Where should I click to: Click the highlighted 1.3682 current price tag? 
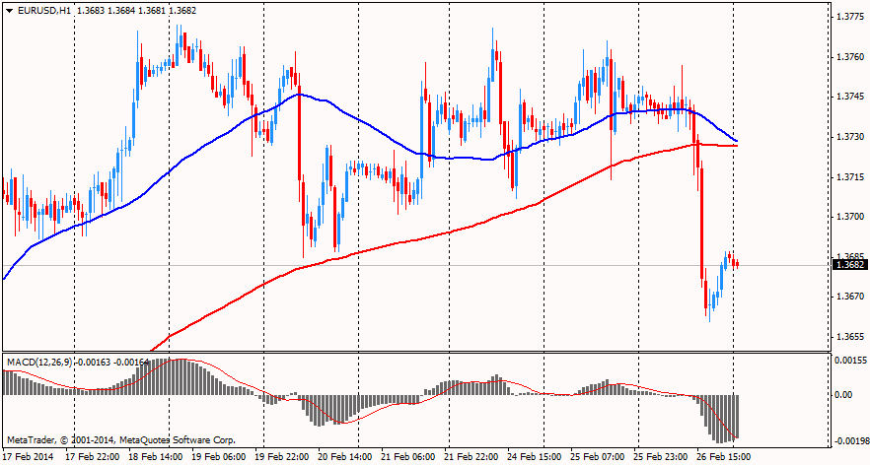851,265
